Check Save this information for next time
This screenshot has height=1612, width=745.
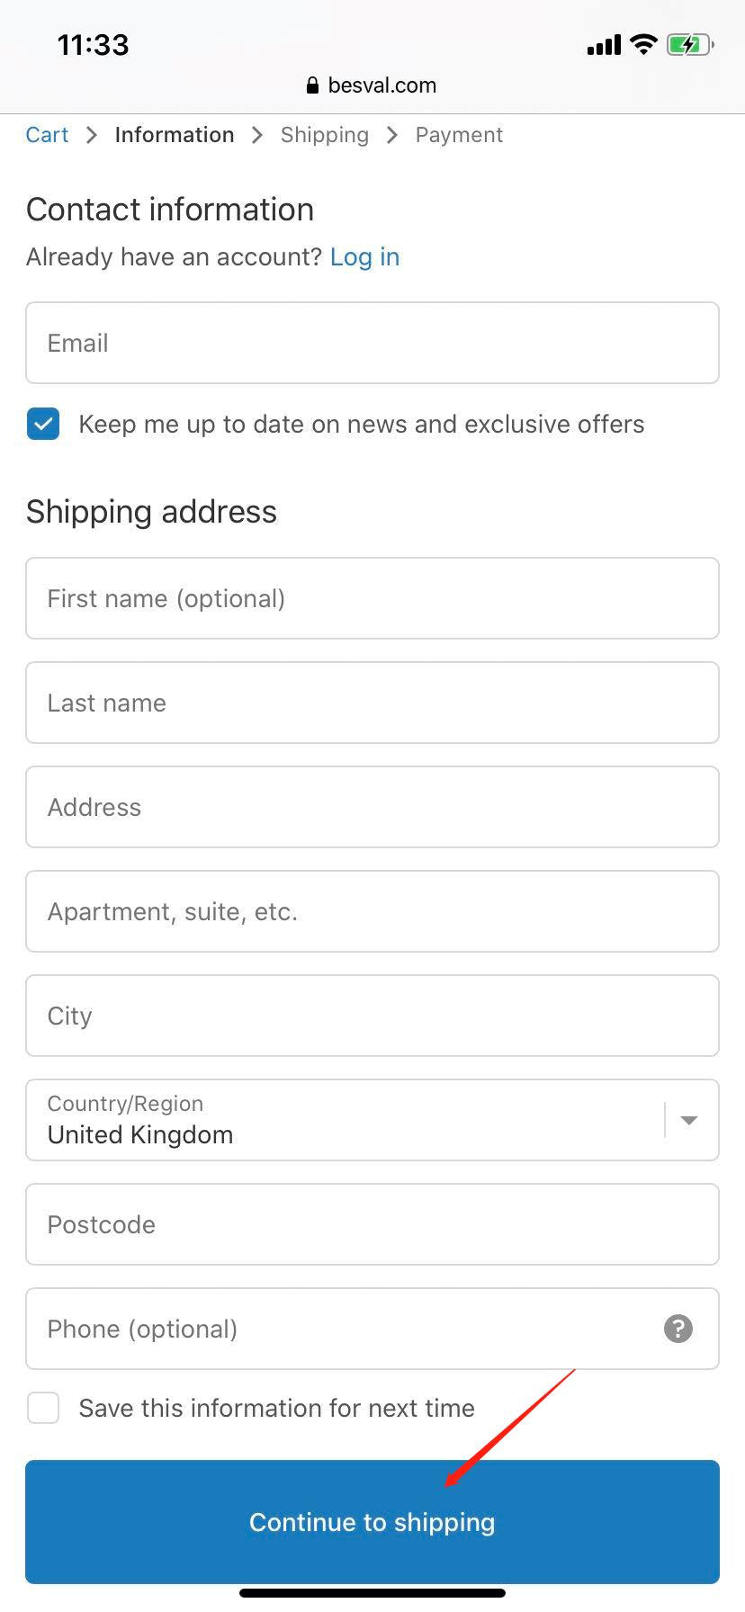tap(43, 1408)
